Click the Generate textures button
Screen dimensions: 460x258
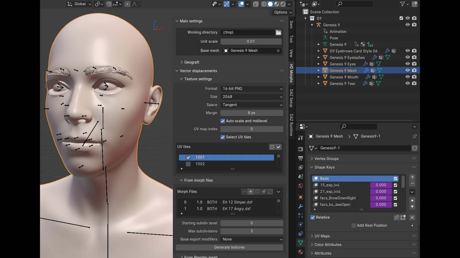[229, 247]
